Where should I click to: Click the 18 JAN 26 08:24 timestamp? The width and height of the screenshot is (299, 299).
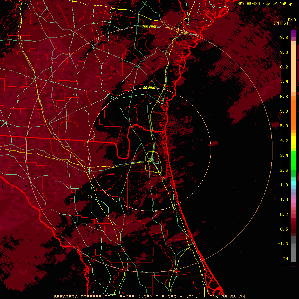tap(223, 297)
